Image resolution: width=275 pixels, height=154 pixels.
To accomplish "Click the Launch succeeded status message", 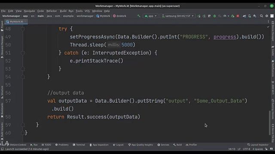I will 27,149.
